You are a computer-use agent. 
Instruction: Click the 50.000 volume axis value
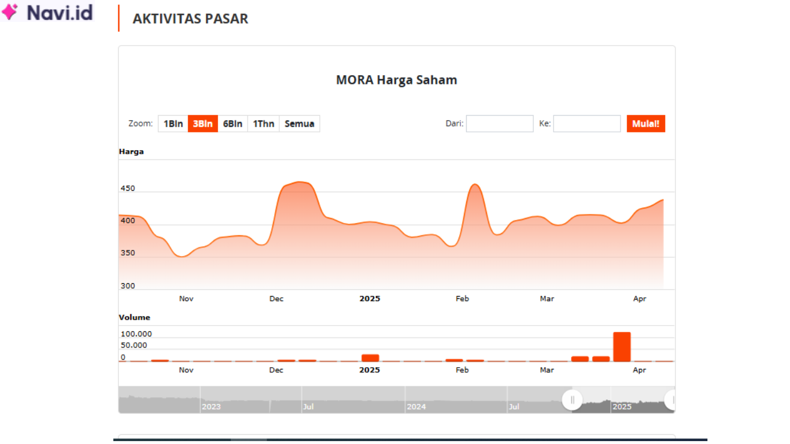pyautogui.click(x=134, y=345)
